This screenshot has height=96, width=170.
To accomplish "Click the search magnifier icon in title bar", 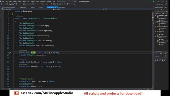I will click(75, 1).
